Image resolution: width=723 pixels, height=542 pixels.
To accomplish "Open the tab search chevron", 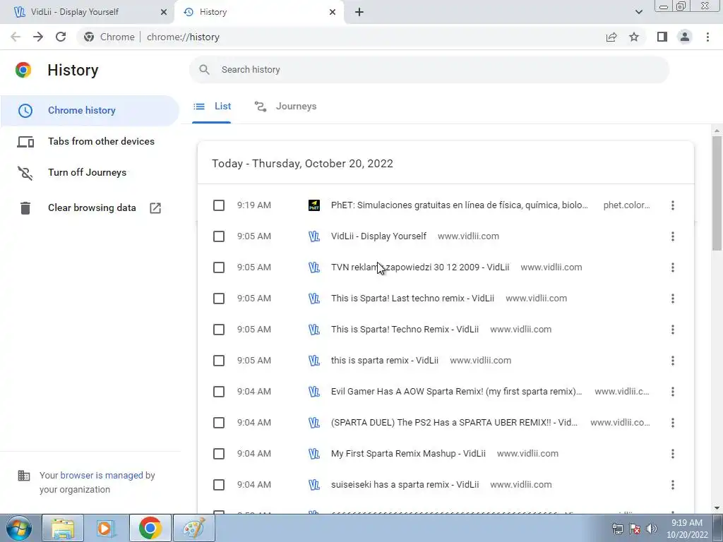I will click(x=638, y=12).
